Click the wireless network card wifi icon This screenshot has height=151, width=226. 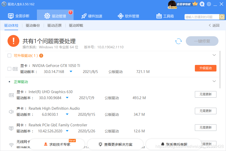11,145
